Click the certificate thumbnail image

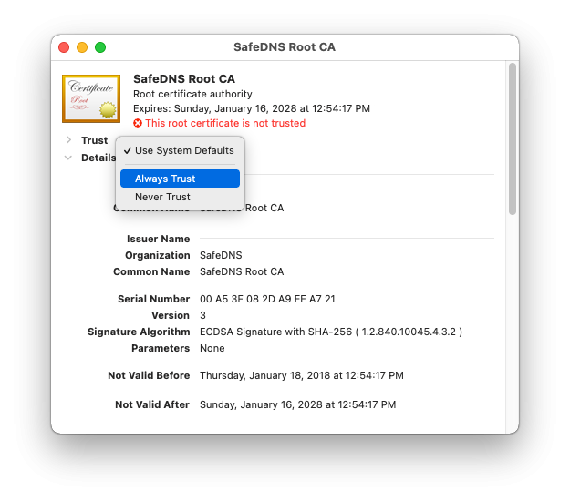pyautogui.click(x=91, y=98)
